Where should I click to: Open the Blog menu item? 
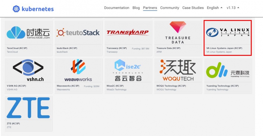136,8
